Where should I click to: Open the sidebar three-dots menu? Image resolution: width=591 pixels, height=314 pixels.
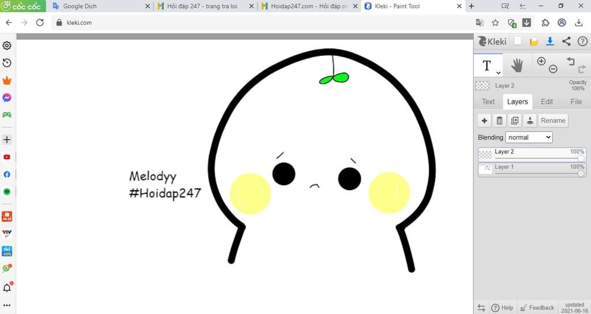[7, 305]
